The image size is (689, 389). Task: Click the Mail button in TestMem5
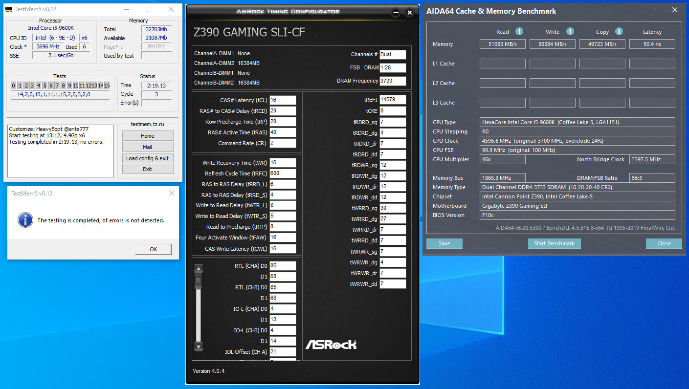pyautogui.click(x=148, y=147)
